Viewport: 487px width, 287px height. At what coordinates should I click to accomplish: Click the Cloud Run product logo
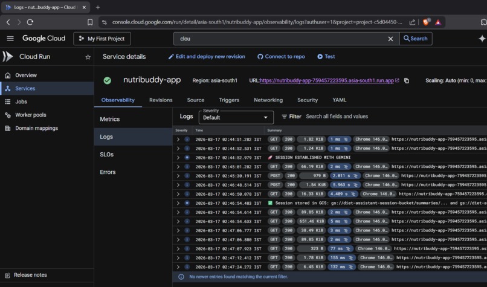[8, 57]
